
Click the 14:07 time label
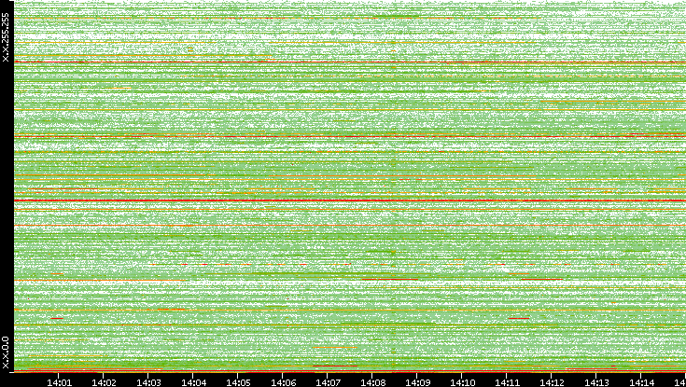[329, 382]
